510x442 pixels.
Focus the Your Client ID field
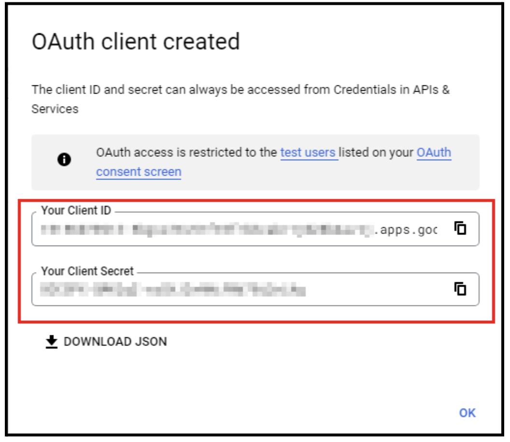pos(241,229)
